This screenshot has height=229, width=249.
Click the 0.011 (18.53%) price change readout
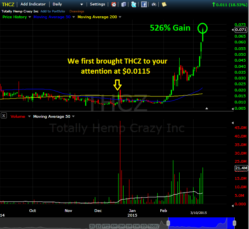[x=230, y=5]
